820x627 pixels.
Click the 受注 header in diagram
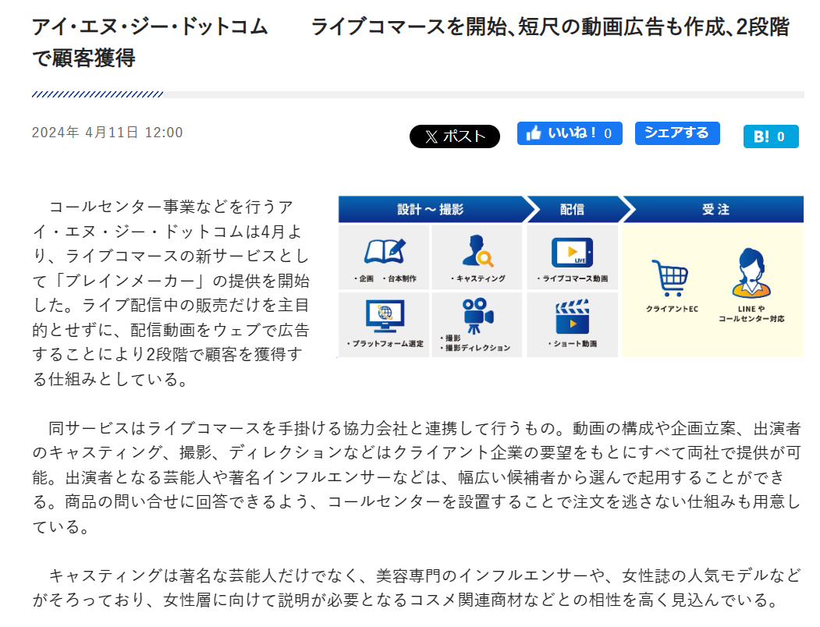point(715,210)
